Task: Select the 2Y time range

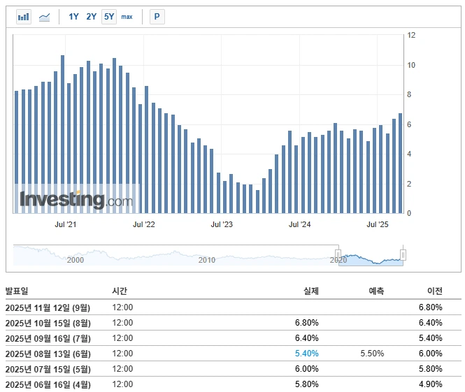Action: coord(92,17)
